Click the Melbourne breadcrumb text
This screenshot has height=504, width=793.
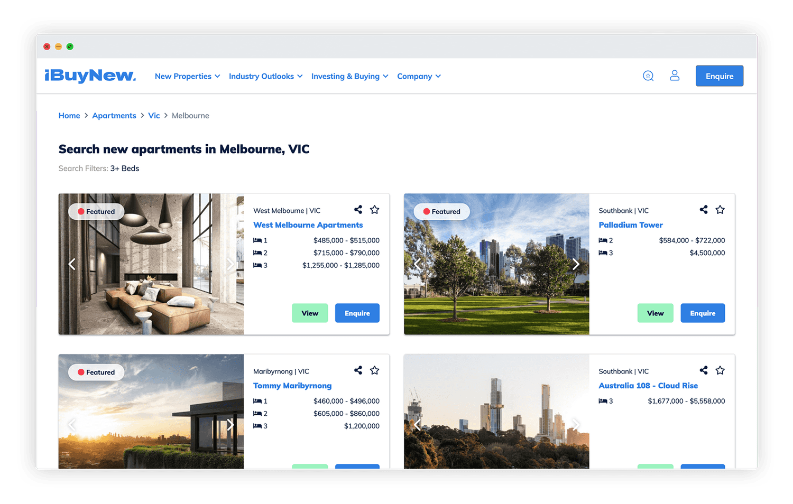point(190,116)
